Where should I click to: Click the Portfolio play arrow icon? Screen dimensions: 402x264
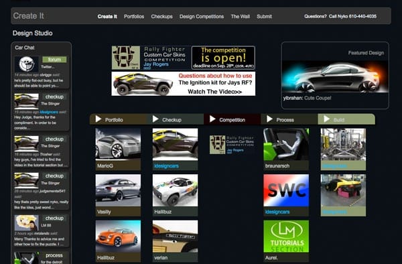[x=98, y=119]
